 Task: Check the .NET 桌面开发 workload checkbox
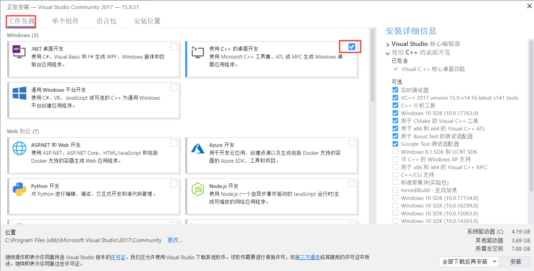174,47
